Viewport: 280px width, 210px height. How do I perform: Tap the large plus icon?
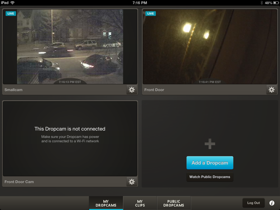click(210, 144)
